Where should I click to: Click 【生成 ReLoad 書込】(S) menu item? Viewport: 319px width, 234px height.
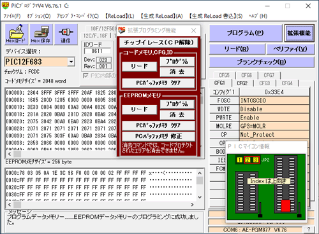[x=216, y=16]
